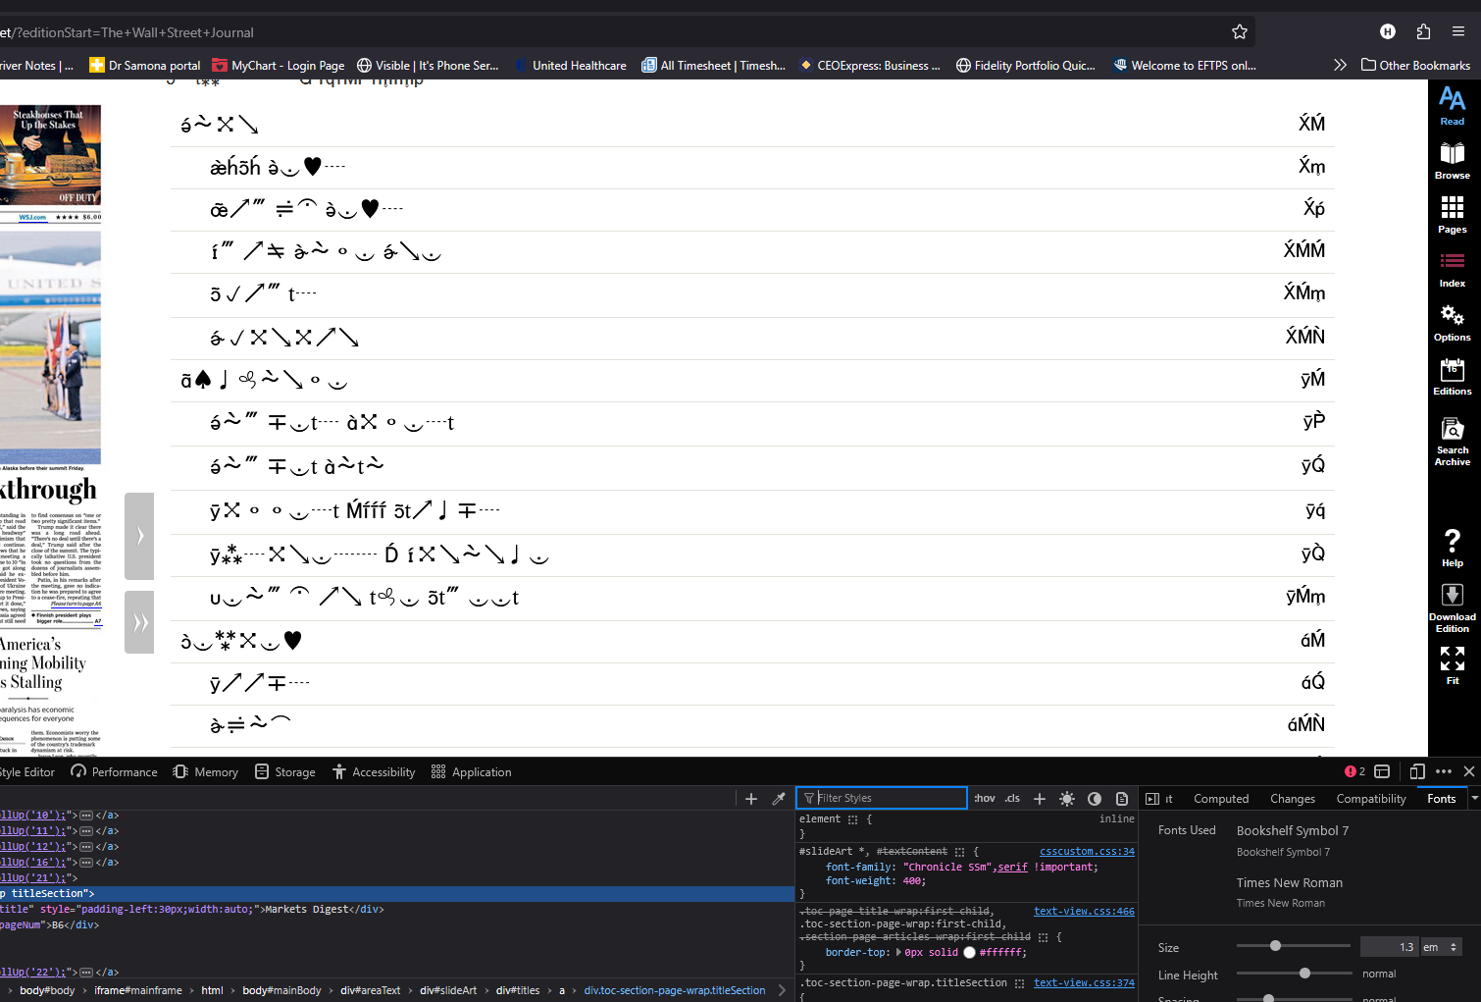
Task: Click the #ffffff color swatch
Action: click(969, 953)
